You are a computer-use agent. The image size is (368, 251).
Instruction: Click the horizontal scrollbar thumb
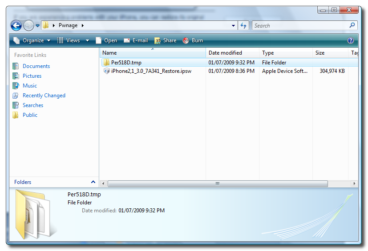[x=218, y=183]
